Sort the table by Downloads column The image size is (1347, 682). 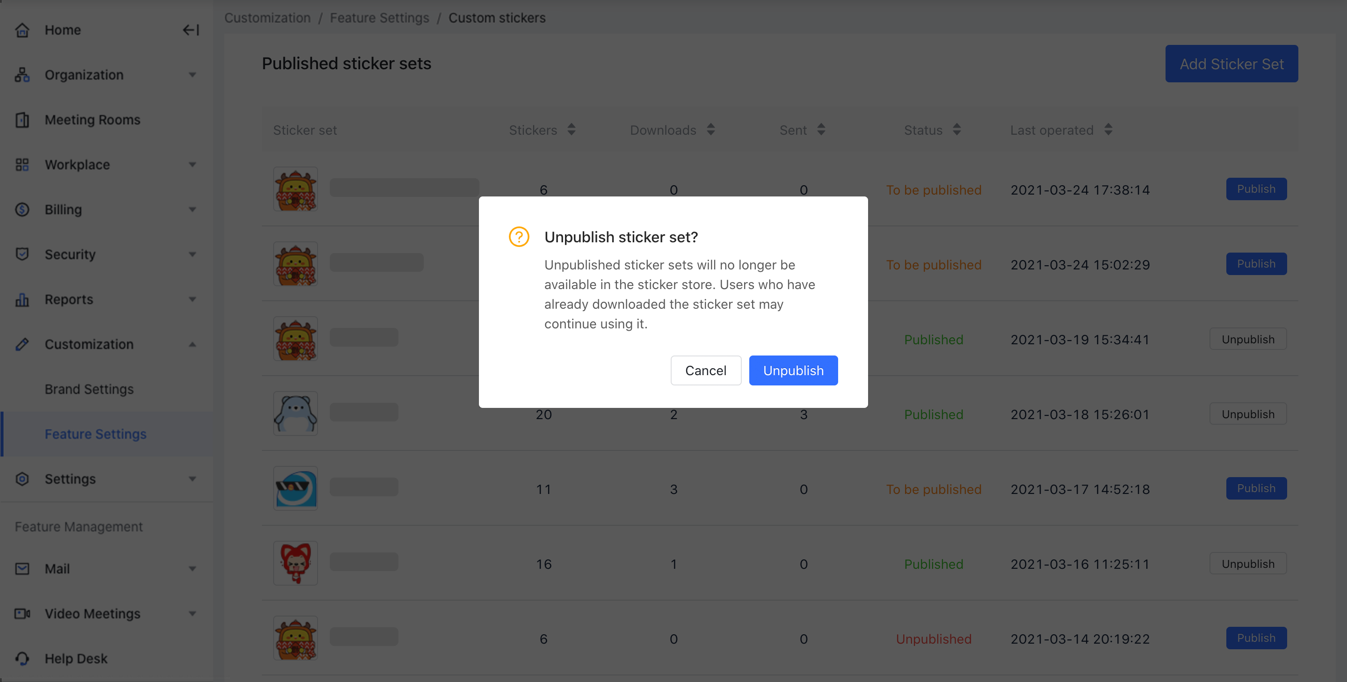710,130
